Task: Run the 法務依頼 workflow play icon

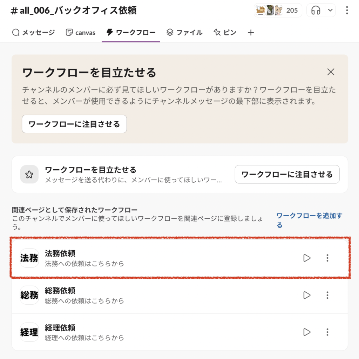Action: 307,258
